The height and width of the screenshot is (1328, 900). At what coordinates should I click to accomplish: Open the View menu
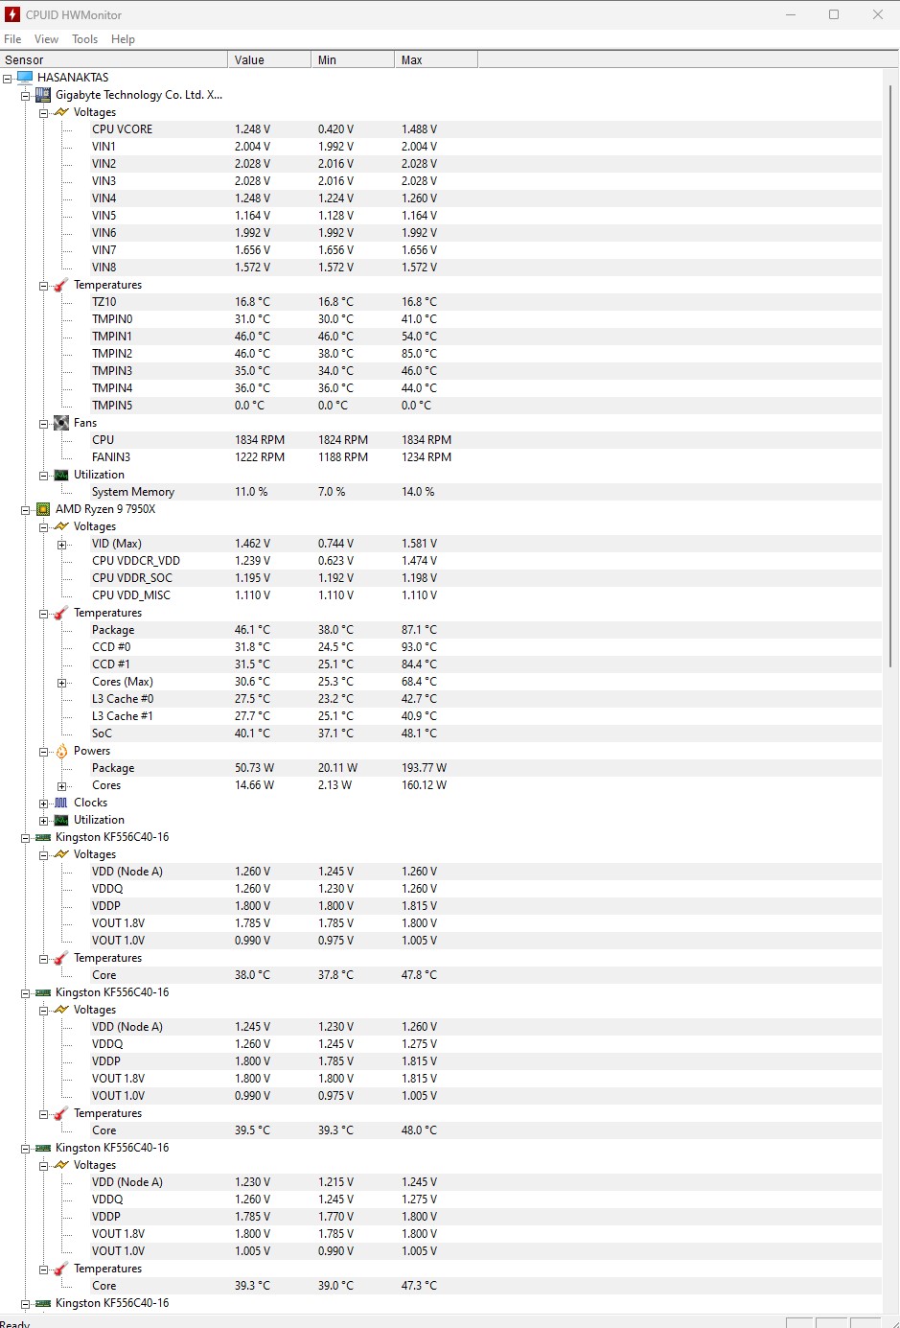click(46, 39)
